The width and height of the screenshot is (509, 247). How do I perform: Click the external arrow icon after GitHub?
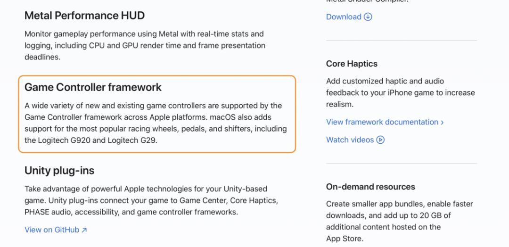[84, 230]
